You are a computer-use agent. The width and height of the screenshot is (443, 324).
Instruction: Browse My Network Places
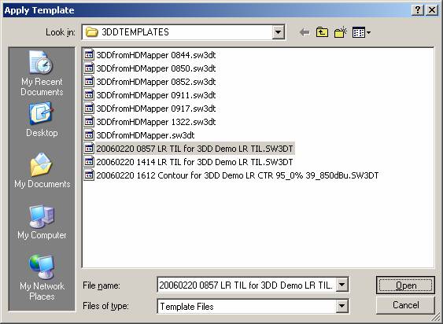pyautogui.click(x=42, y=278)
